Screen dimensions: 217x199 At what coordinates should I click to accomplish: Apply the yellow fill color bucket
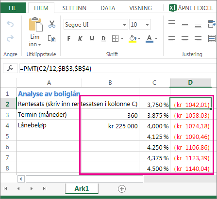(133, 39)
